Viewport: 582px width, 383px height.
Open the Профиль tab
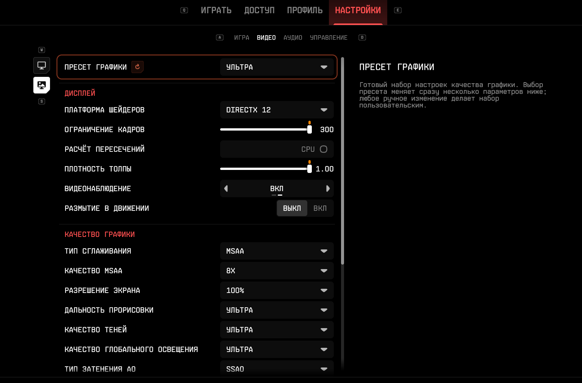[x=305, y=10]
